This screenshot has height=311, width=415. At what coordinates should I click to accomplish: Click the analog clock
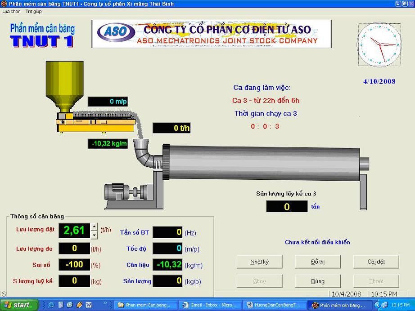[x=379, y=44]
